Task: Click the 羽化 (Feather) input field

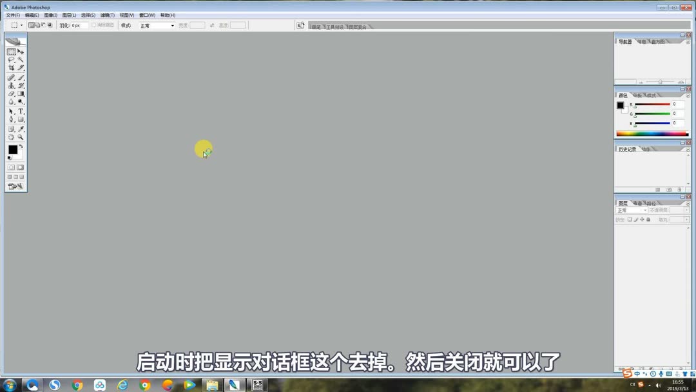Action: [x=79, y=24]
